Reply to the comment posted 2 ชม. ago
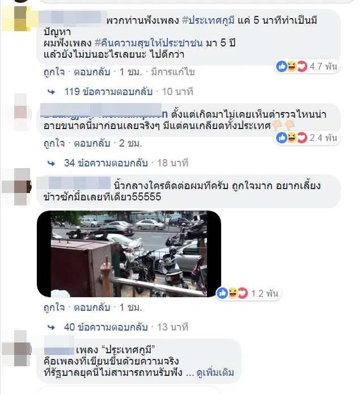364x394 pixels. point(92,143)
